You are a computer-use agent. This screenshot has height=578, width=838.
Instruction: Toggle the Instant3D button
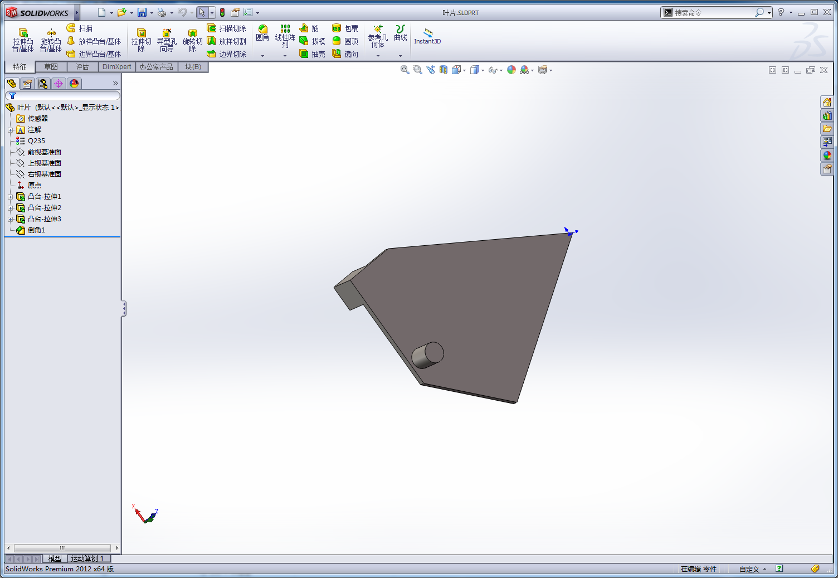coord(427,36)
